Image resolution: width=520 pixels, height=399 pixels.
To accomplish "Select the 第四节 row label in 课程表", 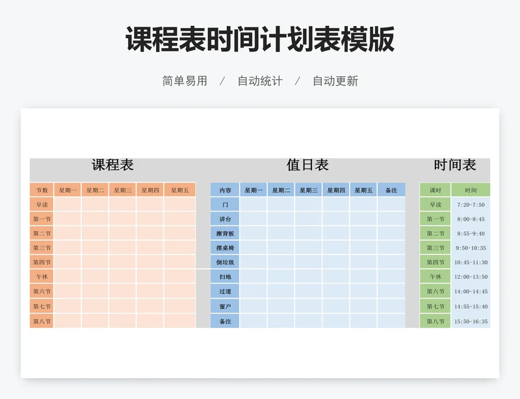I will click(42, 262).
